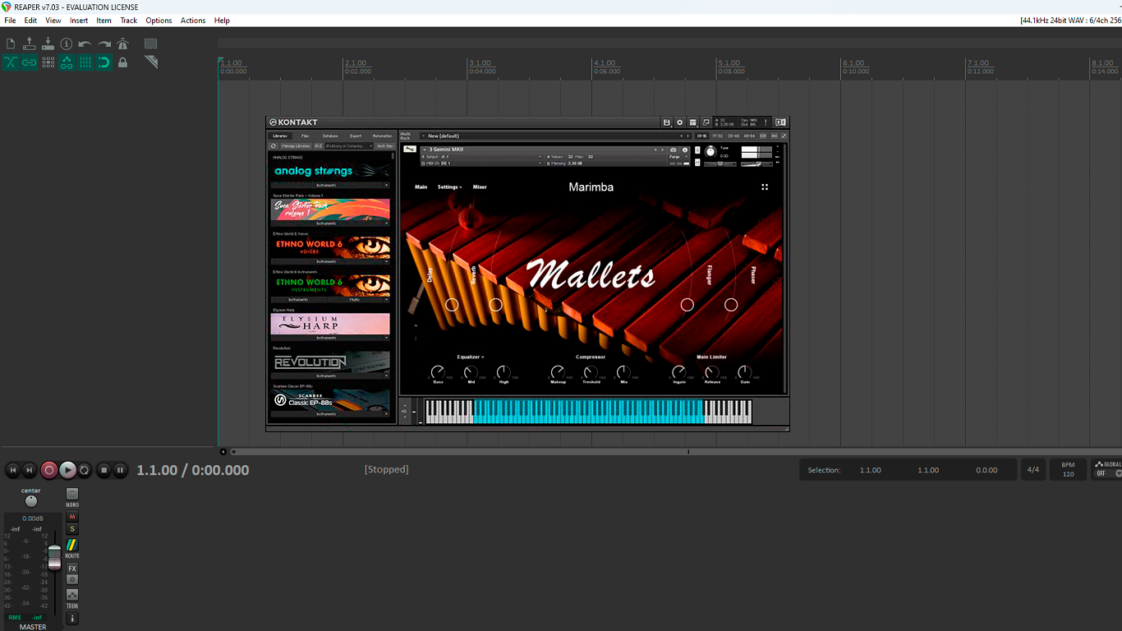Click the master Mute M button

point(72,517)
